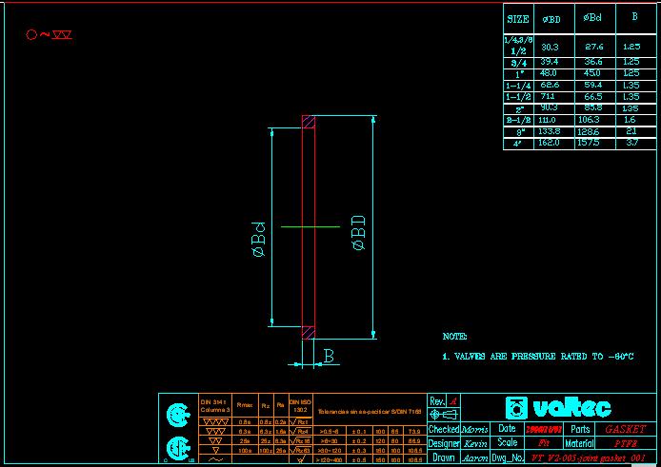The image size is (661, 467).
Task: Click the upper first-angle projection symbol
Action: coord(175,414)
